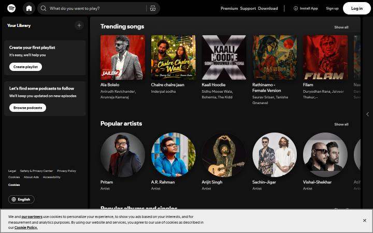Open Pritam's artist photo
Screen dimensions: 373x233
click(x=123, y=155)
